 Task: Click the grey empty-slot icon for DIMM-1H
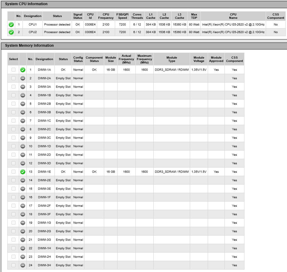pos(23,248)
